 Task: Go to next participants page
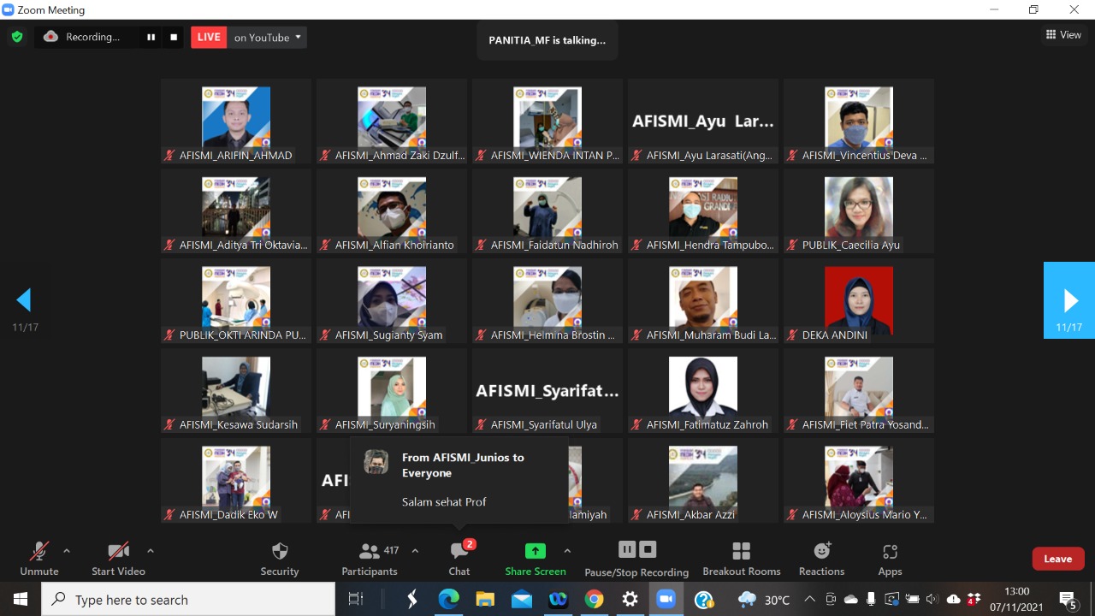[1069, 300]
